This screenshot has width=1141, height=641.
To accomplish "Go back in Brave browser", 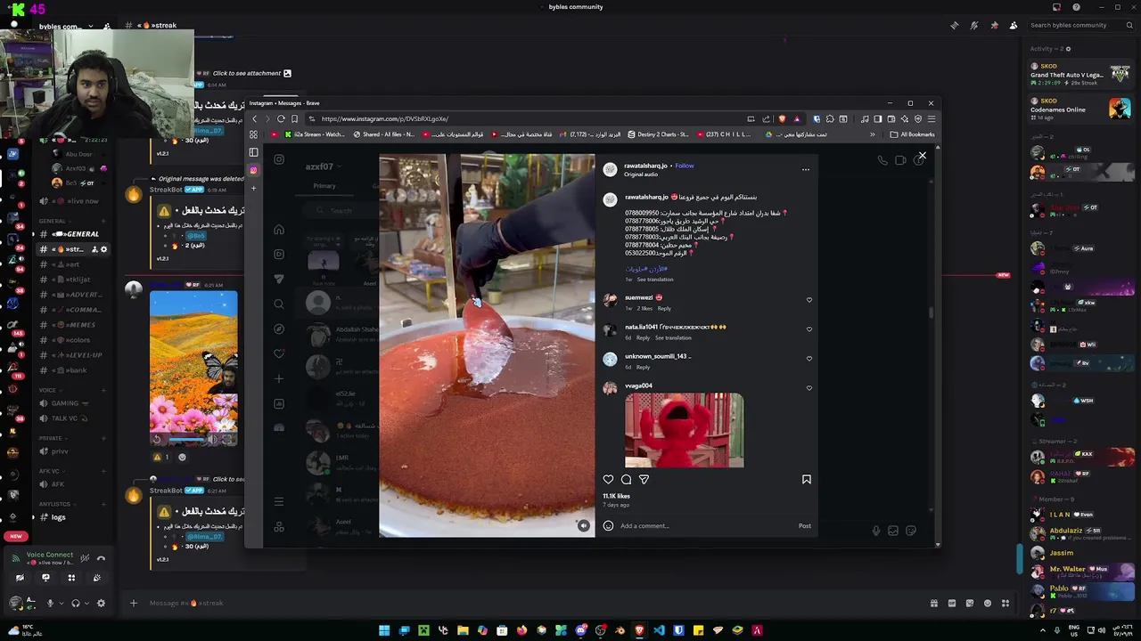I will [x=255, y=118].
